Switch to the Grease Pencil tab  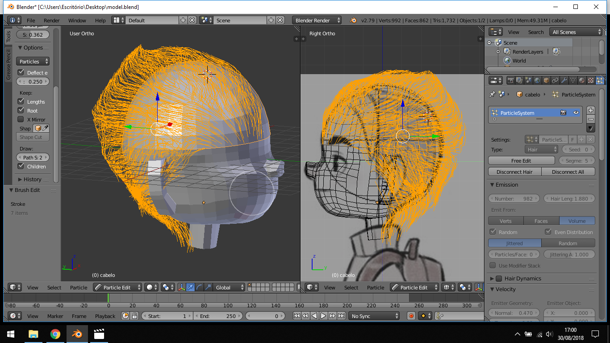8,65
